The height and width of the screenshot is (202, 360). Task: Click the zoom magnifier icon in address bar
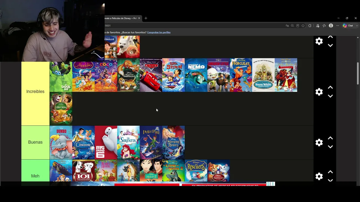coord(292,26)
